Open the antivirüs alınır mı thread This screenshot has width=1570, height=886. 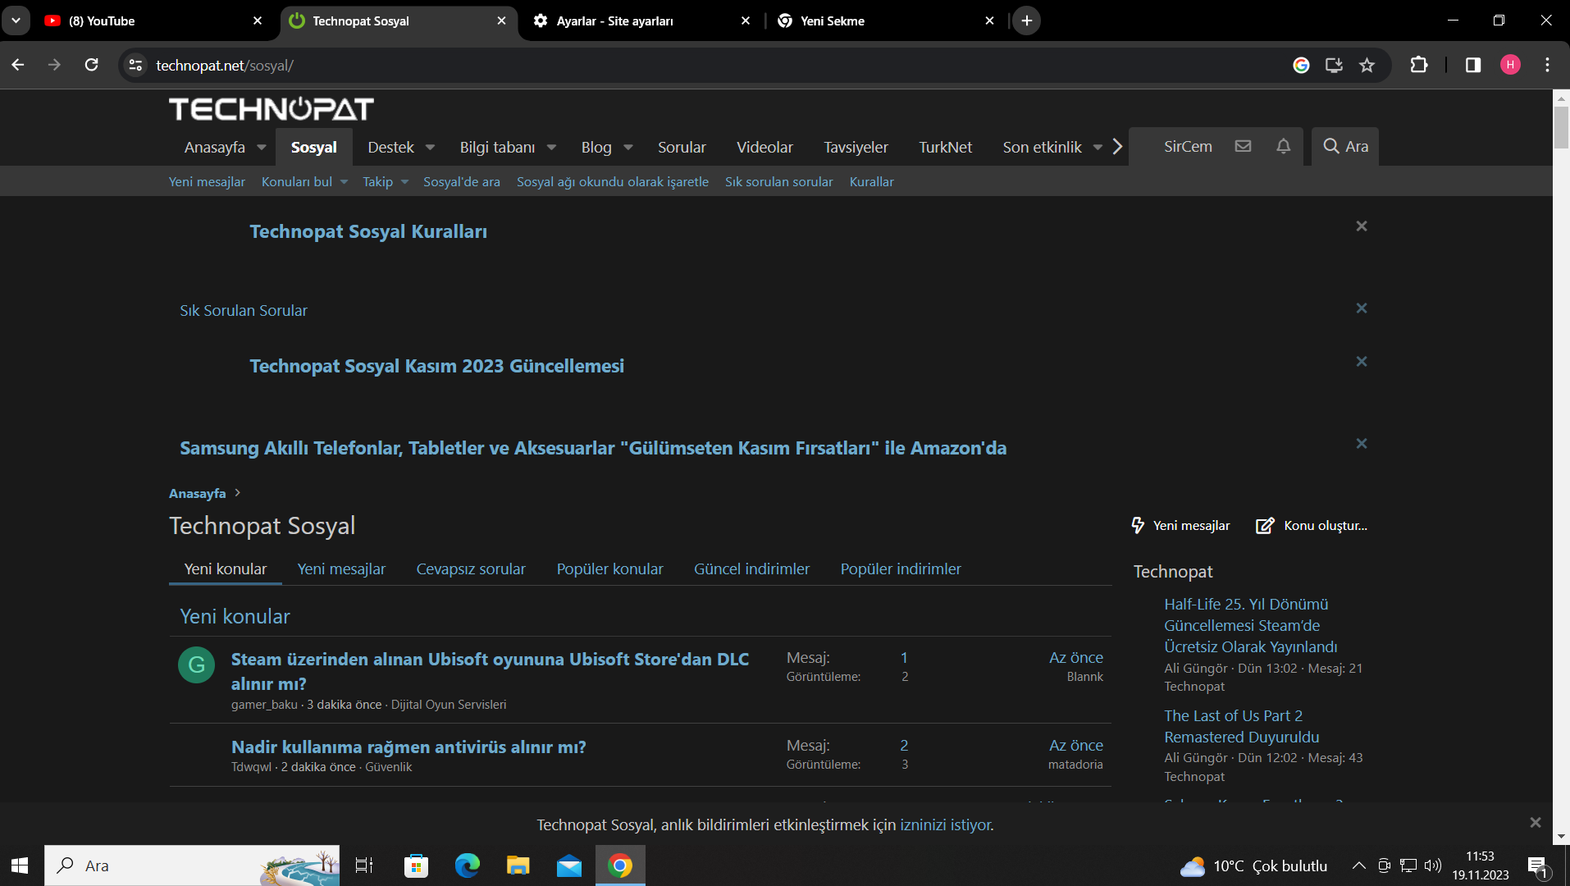pos(408,747)
